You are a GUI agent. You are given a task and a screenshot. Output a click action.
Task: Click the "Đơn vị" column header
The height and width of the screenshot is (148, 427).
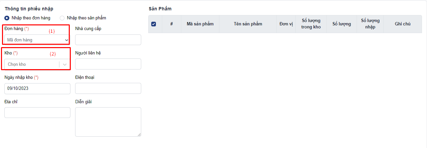[286, 24]
